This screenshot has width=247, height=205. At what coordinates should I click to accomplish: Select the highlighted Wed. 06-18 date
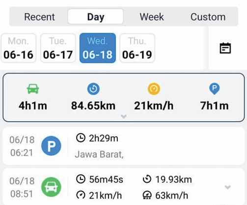pos(98,48)
